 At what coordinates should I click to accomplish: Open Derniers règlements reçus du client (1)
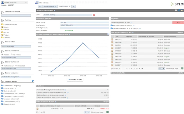coord(126,28)
